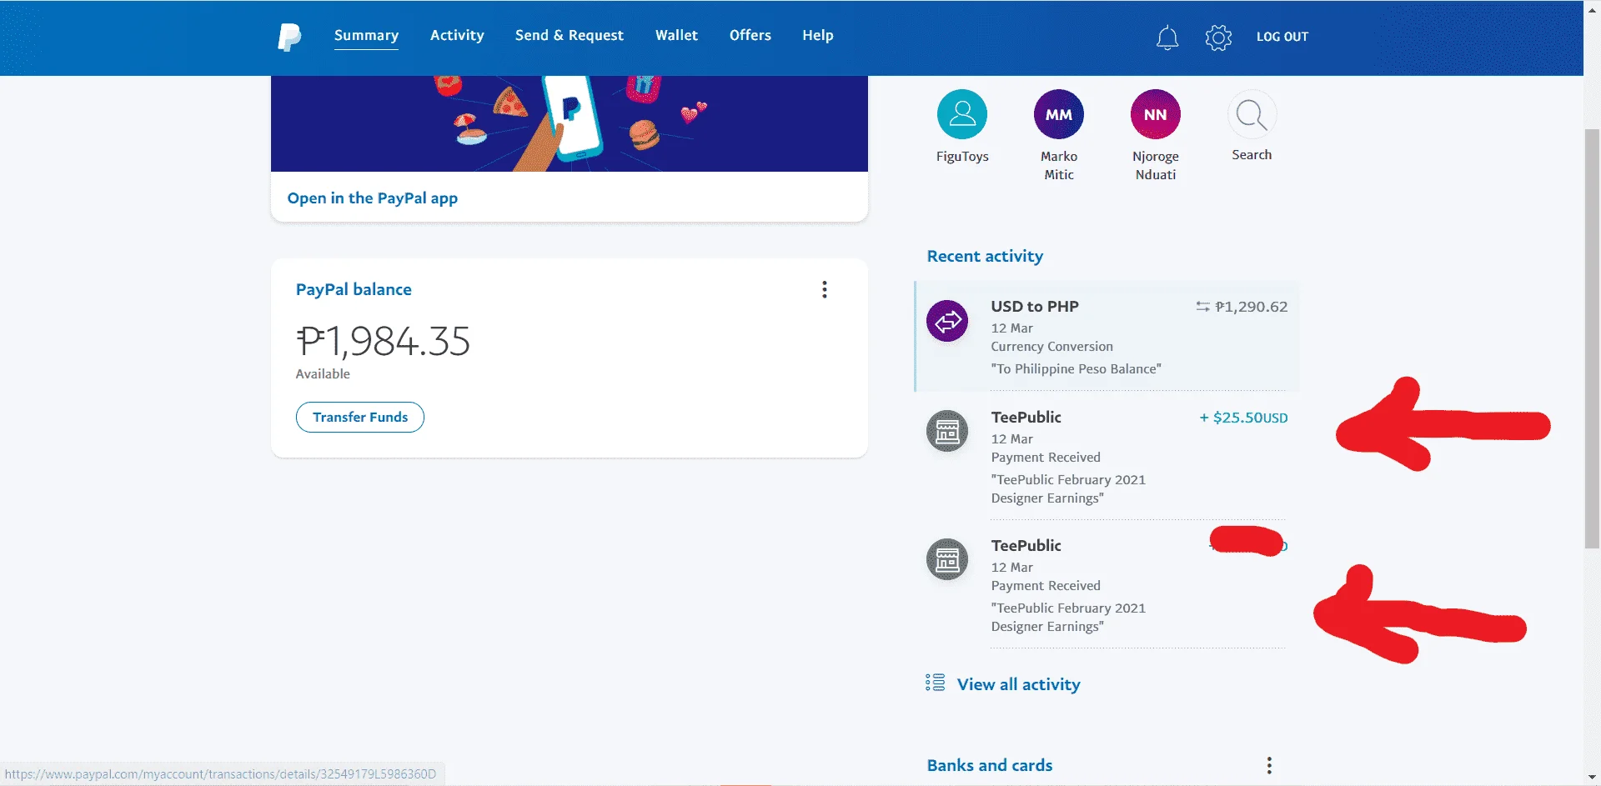The width and height of the screenshot is (1601, 786).
Task: Open the Recent activity heading link
Action: coord(985,256)
